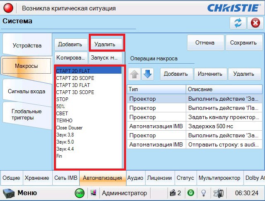This screenshot has height=201, width=265.
Task: Select macro СТАРТ 3D FLAT
Action: click(x=89, y=85)
